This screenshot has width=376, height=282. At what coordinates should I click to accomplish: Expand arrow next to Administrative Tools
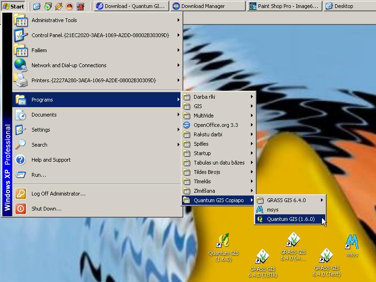[179, 20]
